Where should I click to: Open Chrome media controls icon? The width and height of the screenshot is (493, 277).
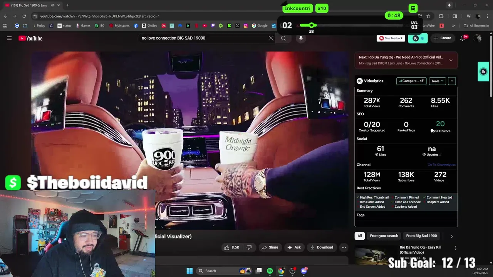[x=469, y=16]
